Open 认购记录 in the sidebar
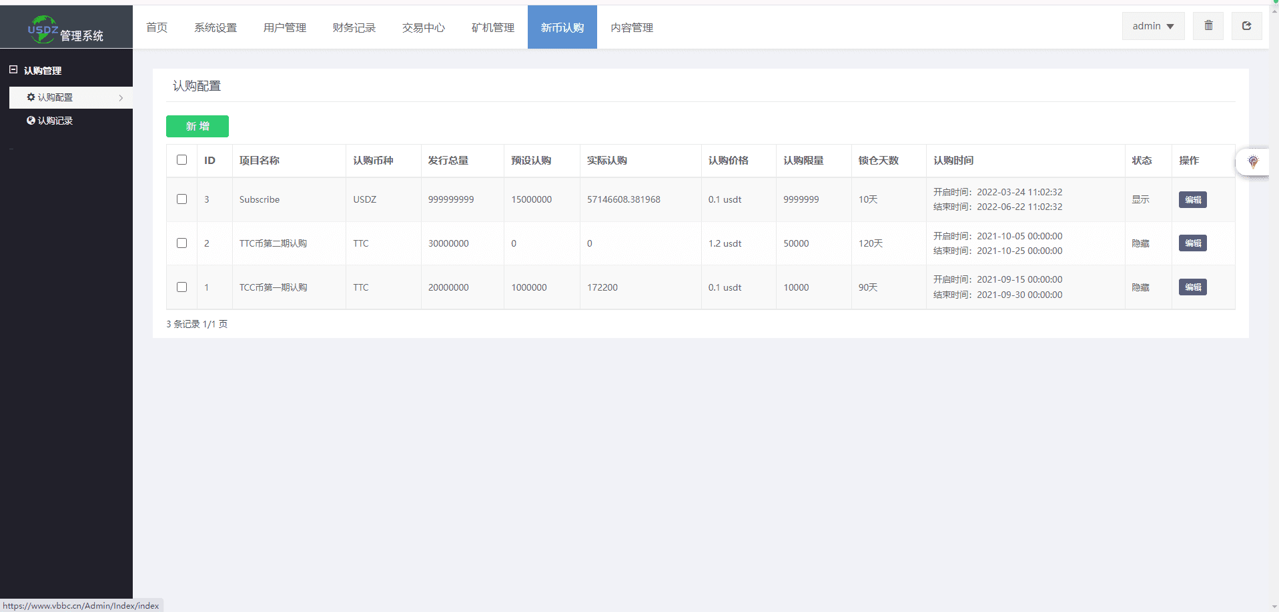Viewport: 1279px width, 612px height. coord(55,121)
